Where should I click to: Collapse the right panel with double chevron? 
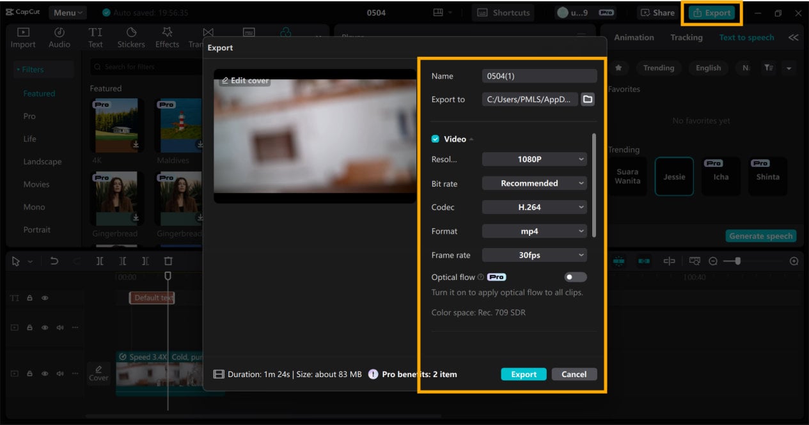tap(794, 38)
